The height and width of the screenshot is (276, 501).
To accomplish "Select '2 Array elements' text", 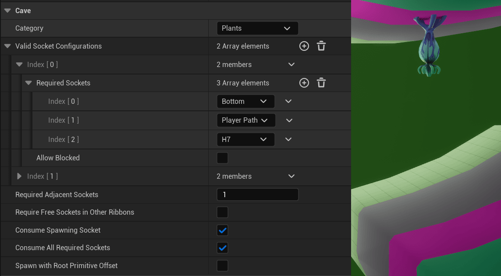I will point(243,46).
